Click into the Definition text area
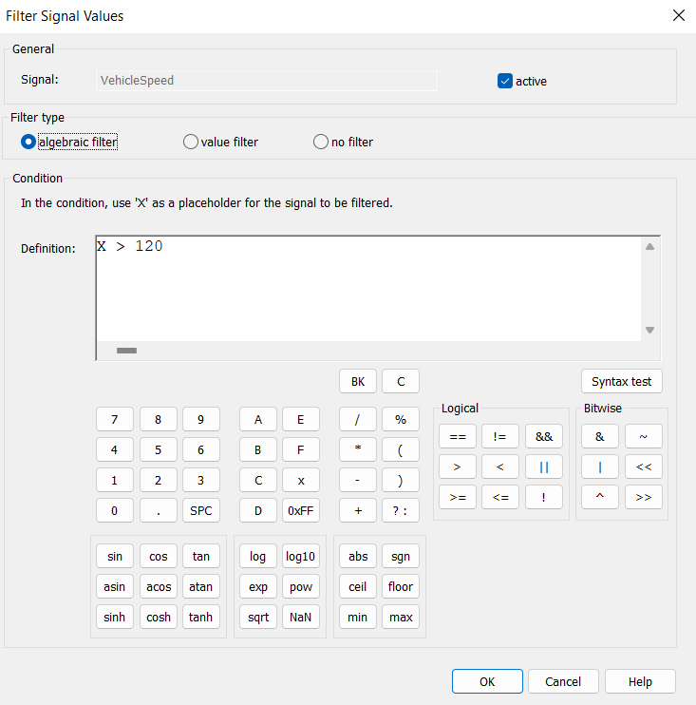 [x=368, y=288]
